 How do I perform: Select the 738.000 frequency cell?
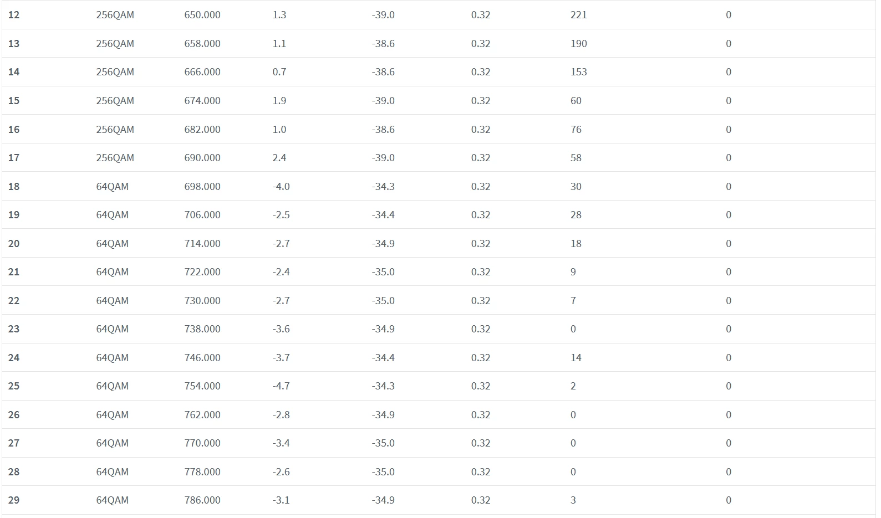[202, 329]
